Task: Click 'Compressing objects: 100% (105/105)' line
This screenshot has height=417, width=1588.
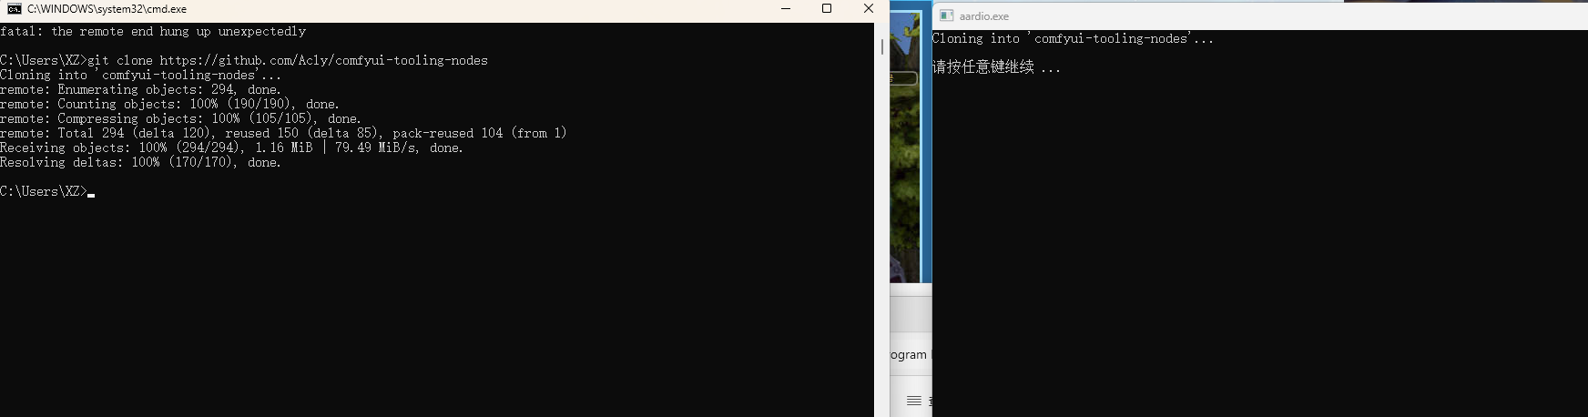Action: [180, 118]
